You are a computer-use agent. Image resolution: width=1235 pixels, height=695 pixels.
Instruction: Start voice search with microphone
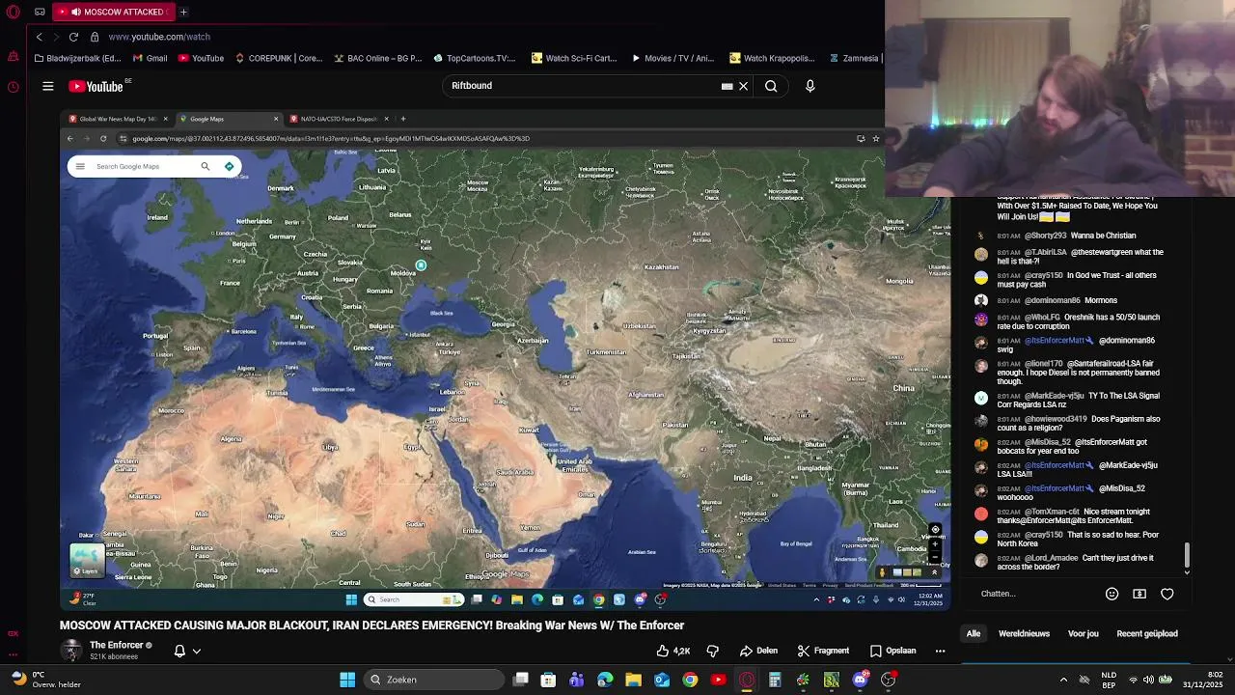point(810,86)
